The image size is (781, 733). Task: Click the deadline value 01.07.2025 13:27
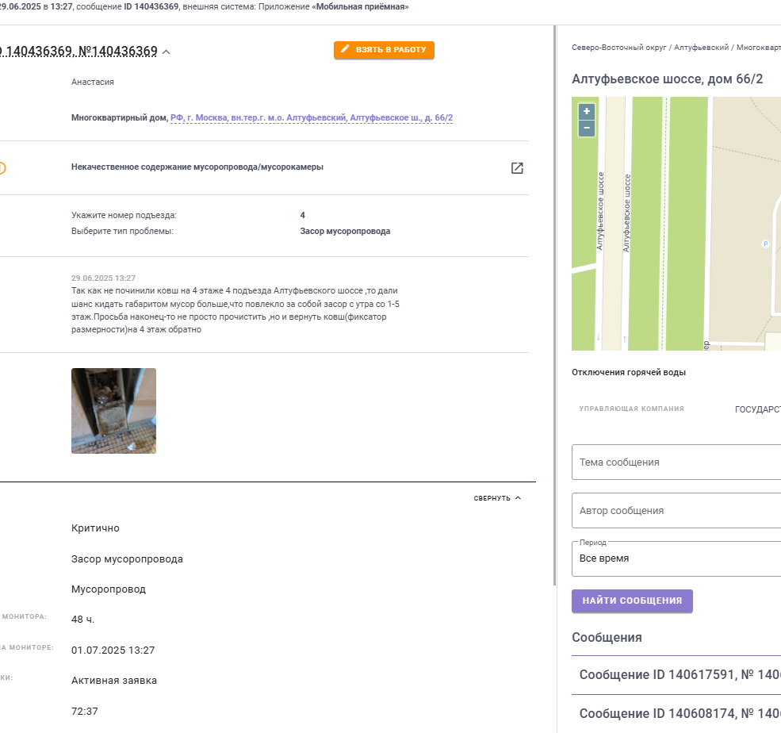pos(113,650)
